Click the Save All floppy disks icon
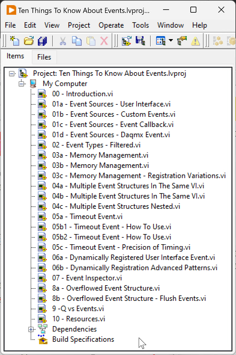Image resolution: width=236 pixels, height=355 pixels. pos(42,41)
